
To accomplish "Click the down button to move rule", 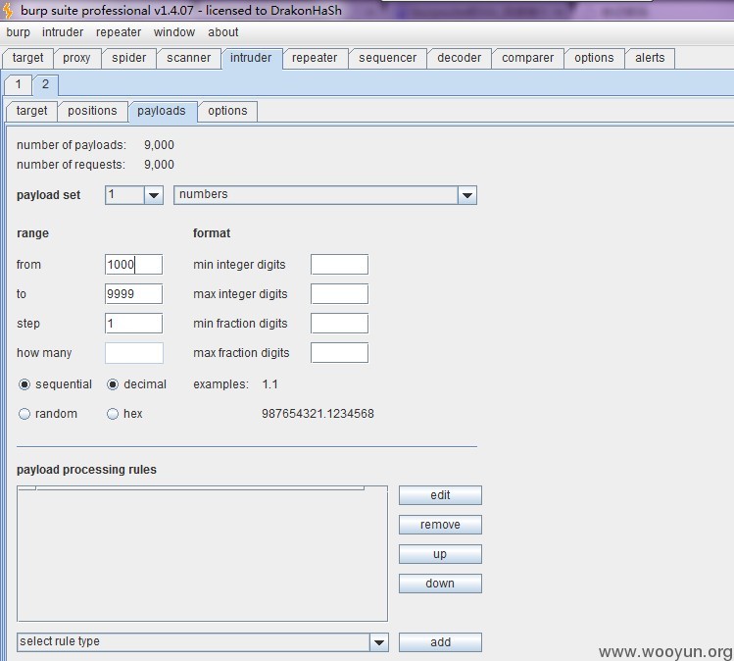I will pos(440,584).
